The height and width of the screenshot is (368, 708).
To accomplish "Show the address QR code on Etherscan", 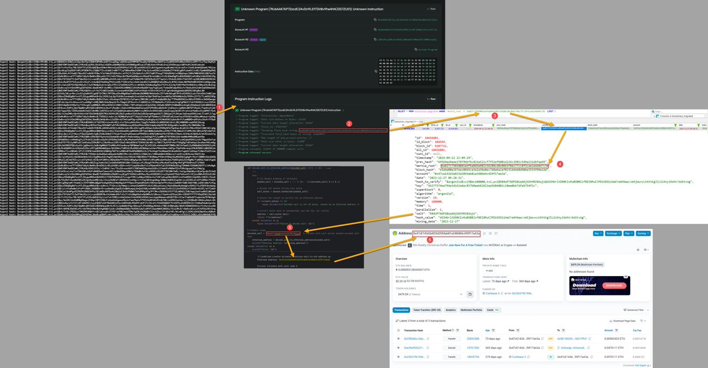I will [x=490, y=233].
